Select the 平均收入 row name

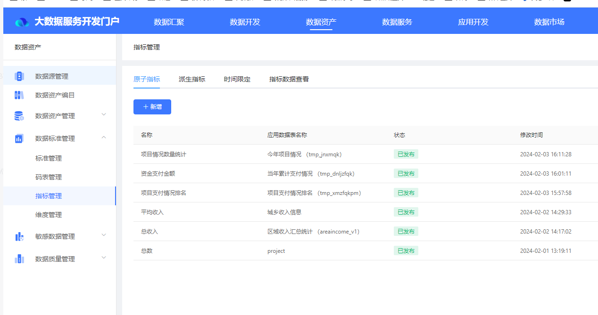click(152, 212)
